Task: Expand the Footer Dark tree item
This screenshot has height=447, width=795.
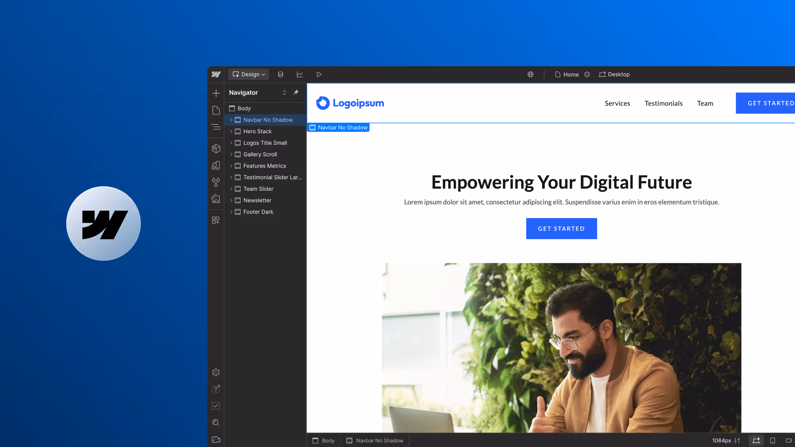Action: 231,212
